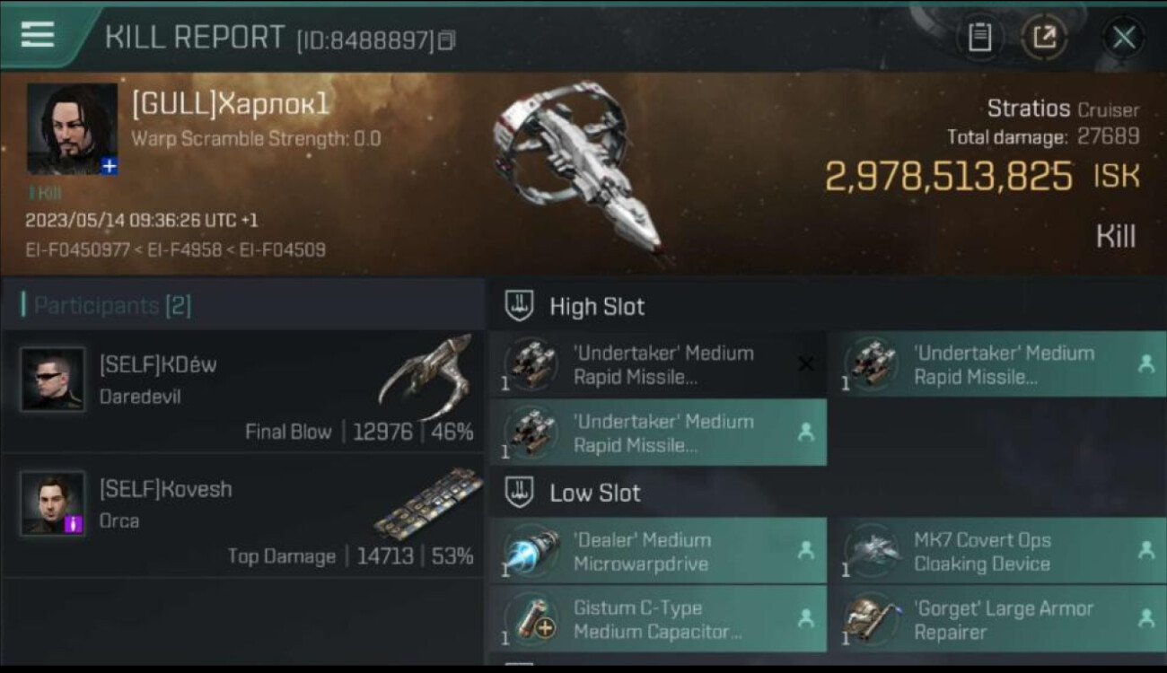Click the High Slot section icon
The height and width of the screenshot is (673, 1167).
tap(520, 306)
